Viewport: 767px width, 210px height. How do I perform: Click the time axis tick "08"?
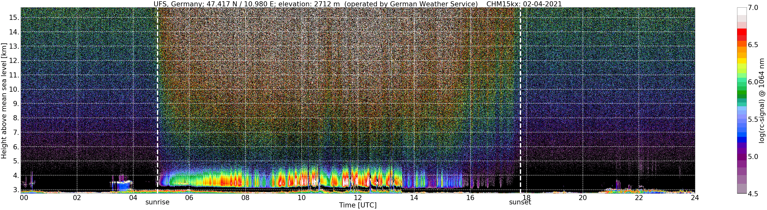[245, 198]
